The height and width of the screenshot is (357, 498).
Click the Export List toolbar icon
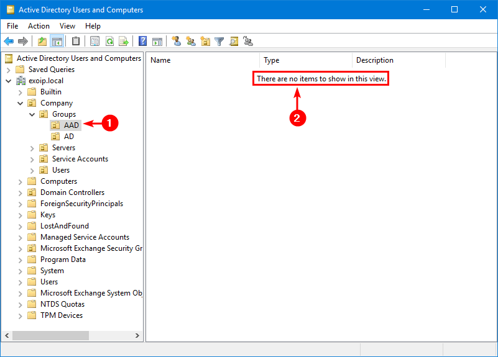(124, 41)
